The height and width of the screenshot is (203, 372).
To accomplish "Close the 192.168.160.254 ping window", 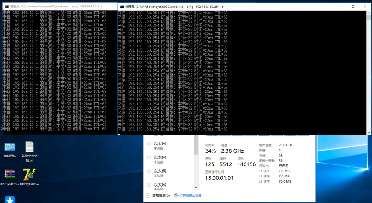I will pyautogui.click(x=365, y=7).
